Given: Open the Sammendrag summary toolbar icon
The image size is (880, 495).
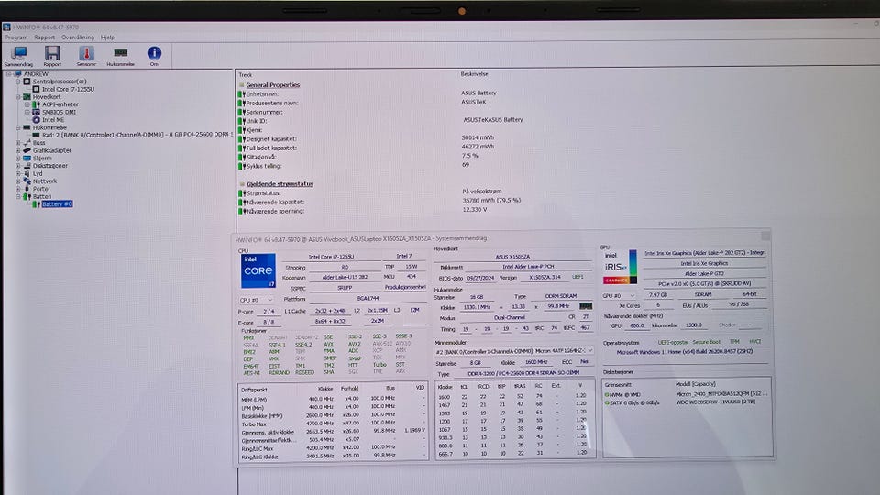Looking at the screenshot, I should (19, 56).
